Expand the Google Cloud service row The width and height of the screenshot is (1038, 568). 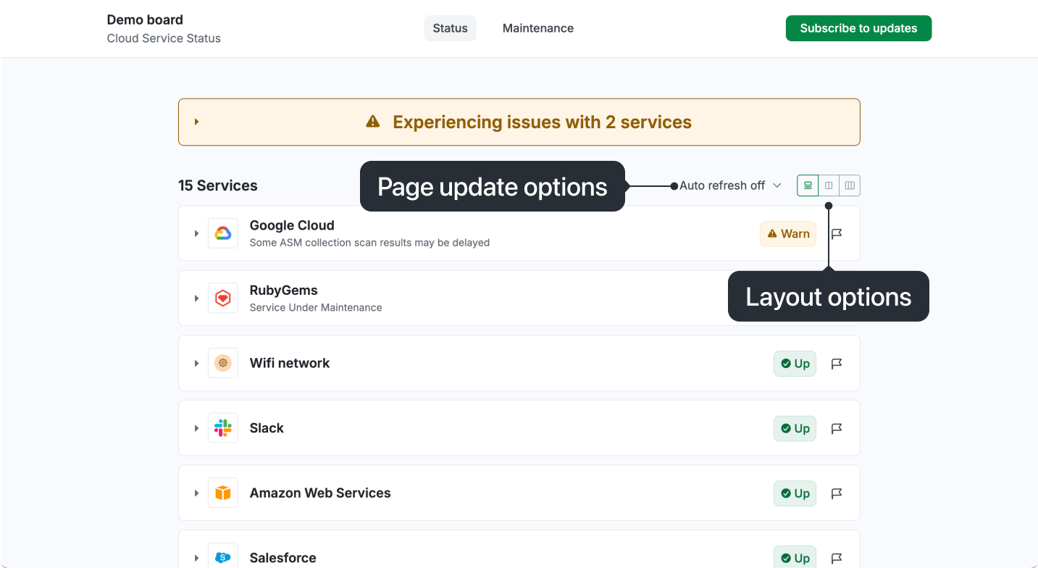pos(196,233)
